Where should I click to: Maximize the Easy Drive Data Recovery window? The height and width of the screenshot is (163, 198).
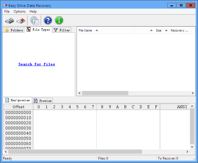[x=181, y=5]
